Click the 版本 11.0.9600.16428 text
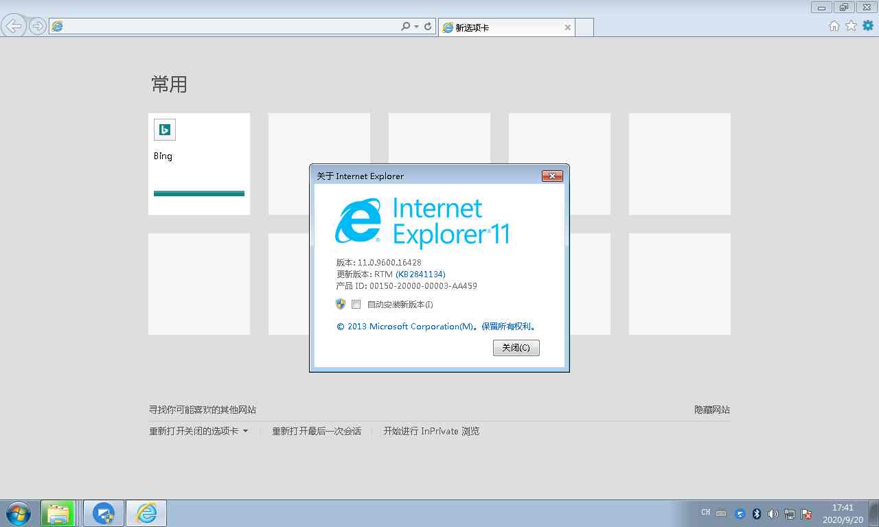Image resolution: width=879 pixels, height=527 pixels. pyautogui.click(x=378, y=262)
